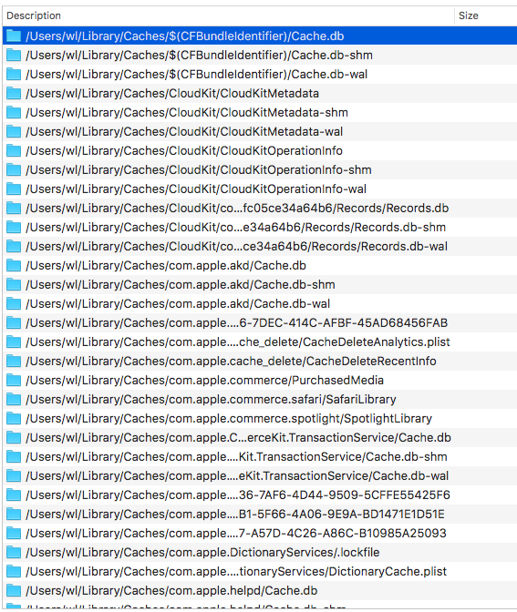
Task: Select the DictionaryServices/.lockfile path
Action: coord(202,553)
